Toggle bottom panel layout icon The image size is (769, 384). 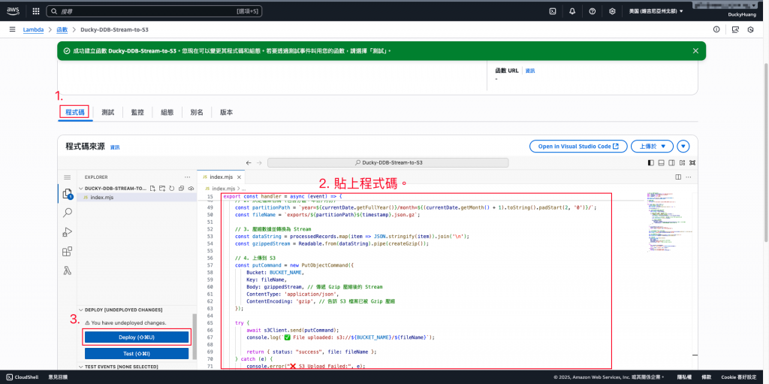661,162
